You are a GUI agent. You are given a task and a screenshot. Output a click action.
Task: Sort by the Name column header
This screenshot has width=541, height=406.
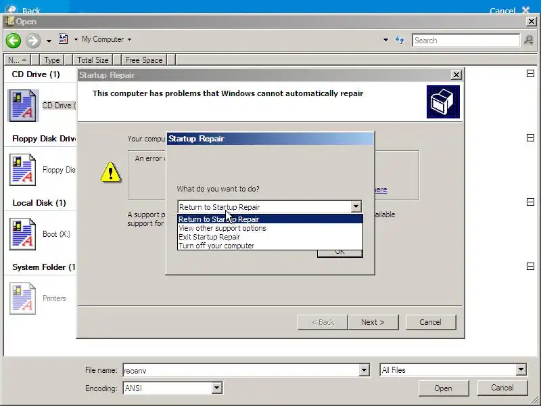point(17,60)
